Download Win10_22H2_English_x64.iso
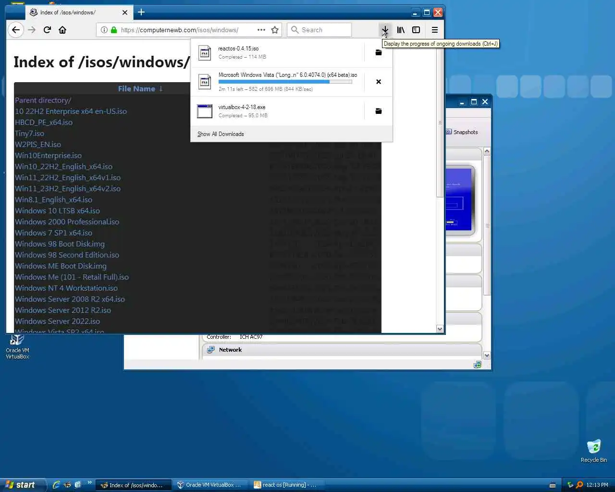The width and height of the screenshot is (615, 492). pyautogui.click(x=63, y=166)
